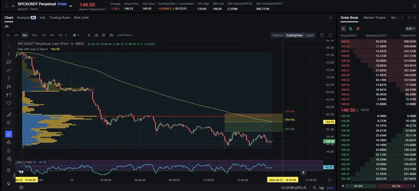The width and height of the screenshot is (419, 191).
Task: Open the Trading Rules tab
Action: pos(60,17)
